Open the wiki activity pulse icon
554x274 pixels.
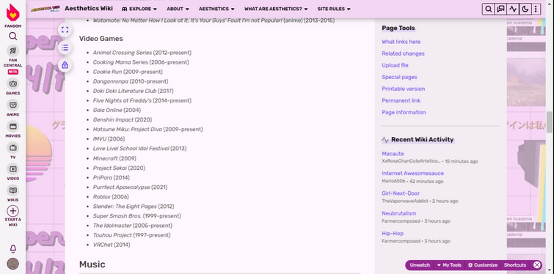point(513,10)
